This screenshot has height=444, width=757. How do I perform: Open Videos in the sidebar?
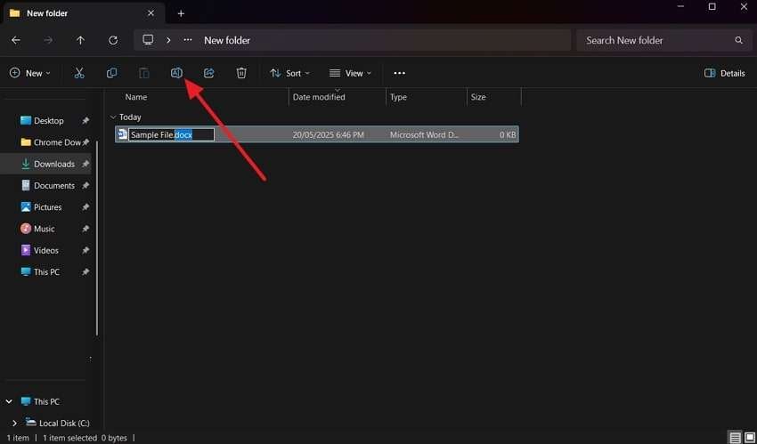45,251
